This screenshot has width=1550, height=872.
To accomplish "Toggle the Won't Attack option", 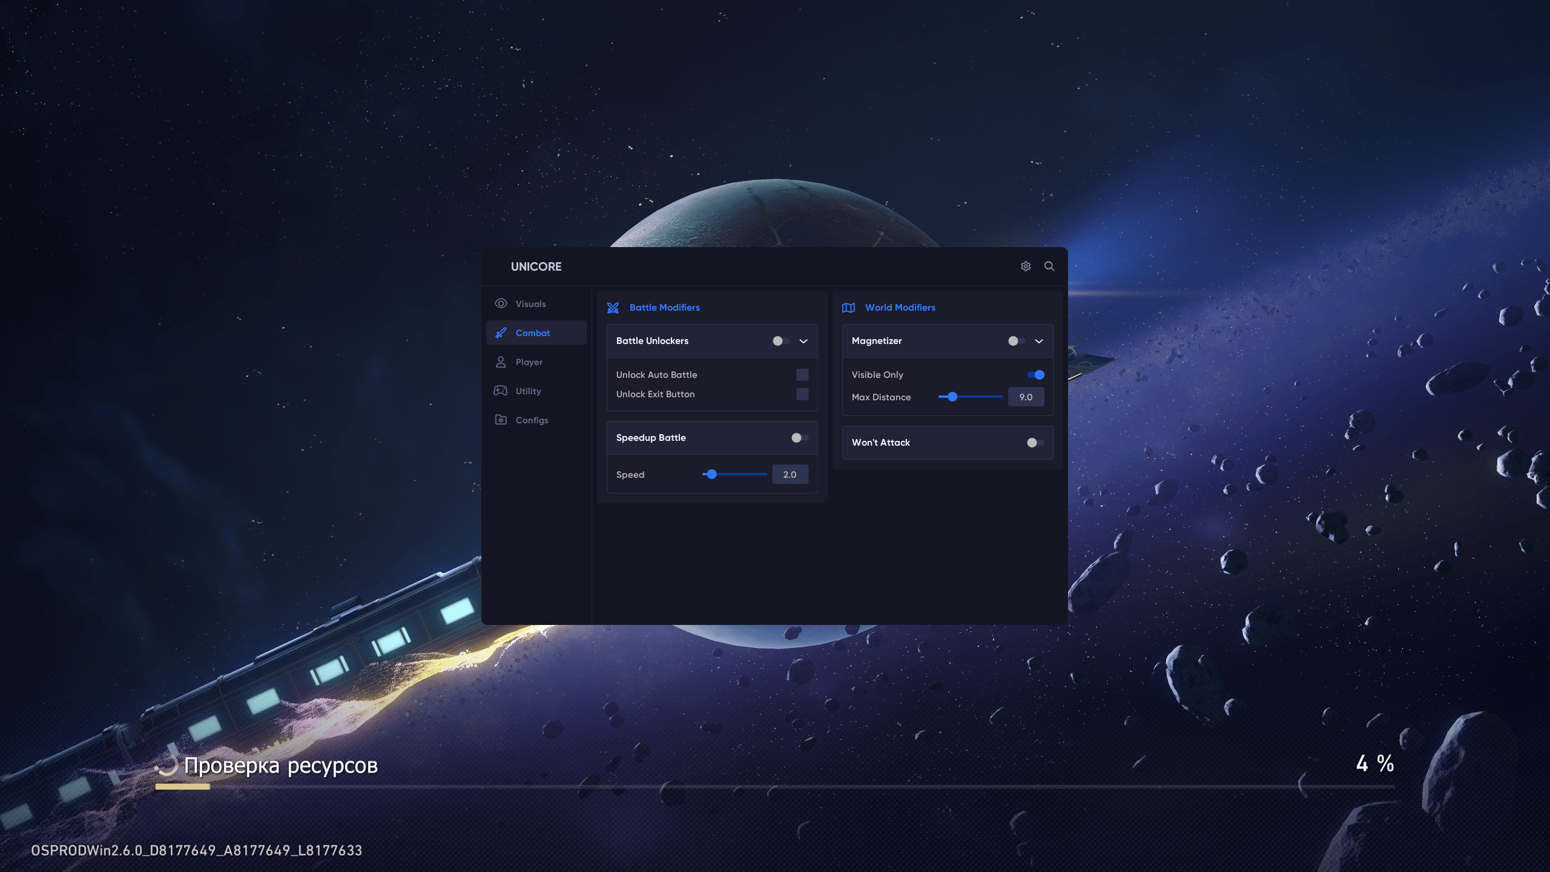I will 1032,442.
